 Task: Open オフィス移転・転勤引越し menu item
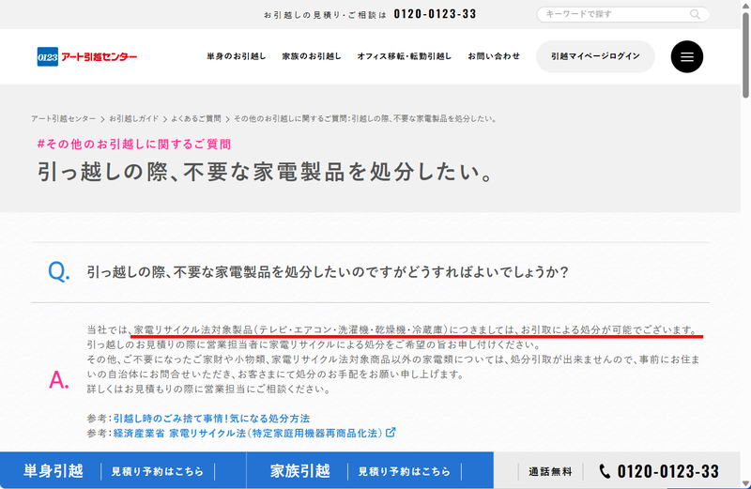click(x=405, y=56)
